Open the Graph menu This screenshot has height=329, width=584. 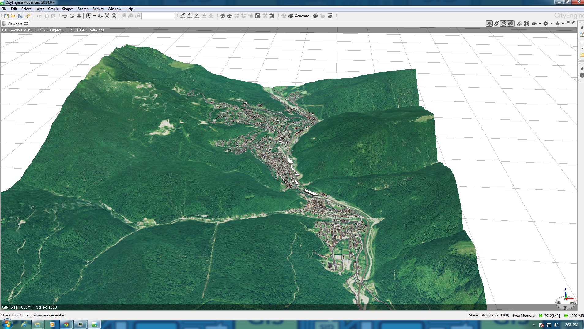click(53, 9)
